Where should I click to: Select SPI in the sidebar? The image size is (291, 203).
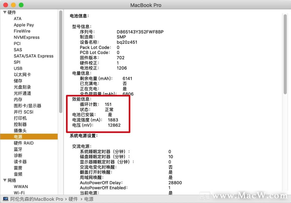tap(17, 62)
